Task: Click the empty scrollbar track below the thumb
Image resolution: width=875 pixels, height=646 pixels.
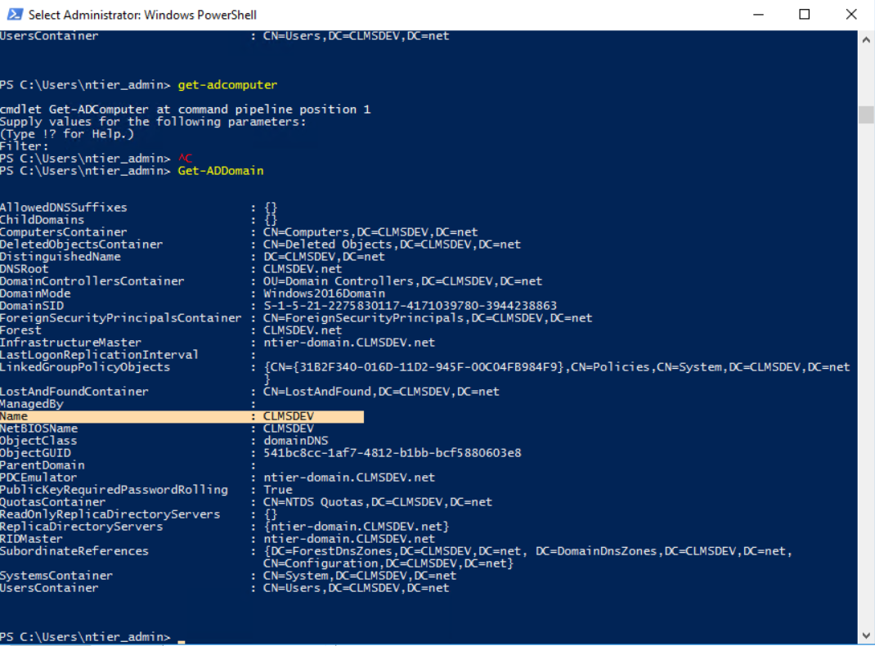Action: [866, 368]
